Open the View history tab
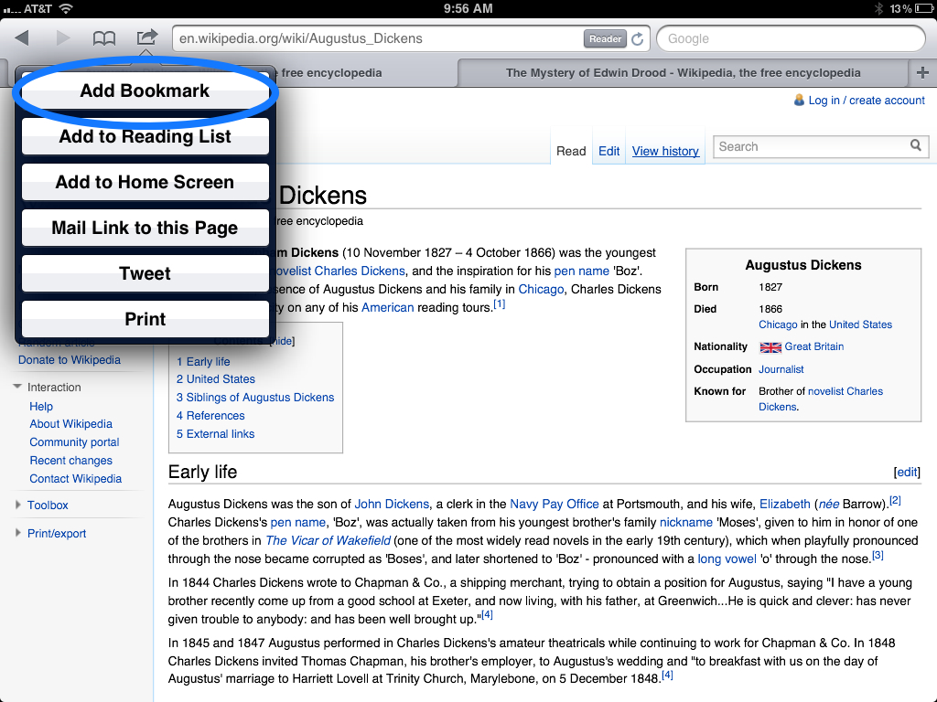The image size is (937, 702). point(665,152)
